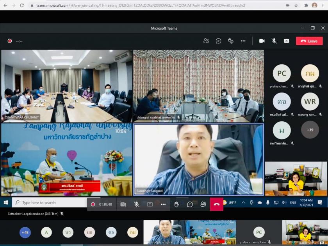Viewport: 328px width, 246px height.
Task: Open More actions menu in Teams top toolbar
Action: click(x=243, y=41)
